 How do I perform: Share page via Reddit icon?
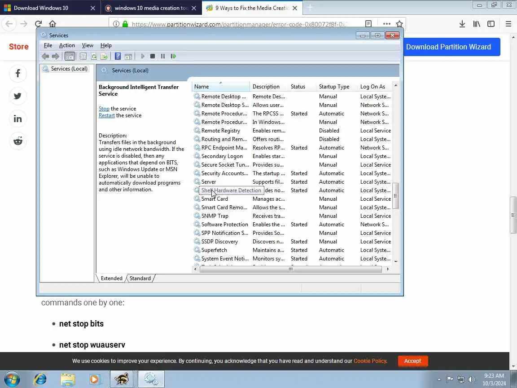[x=18, y=141]
